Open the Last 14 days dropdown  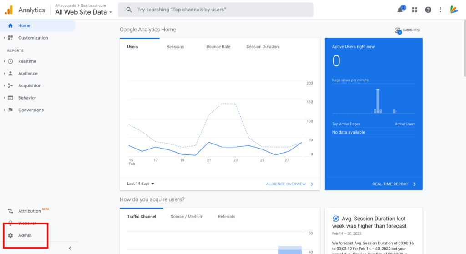click(x=141, y=184)
